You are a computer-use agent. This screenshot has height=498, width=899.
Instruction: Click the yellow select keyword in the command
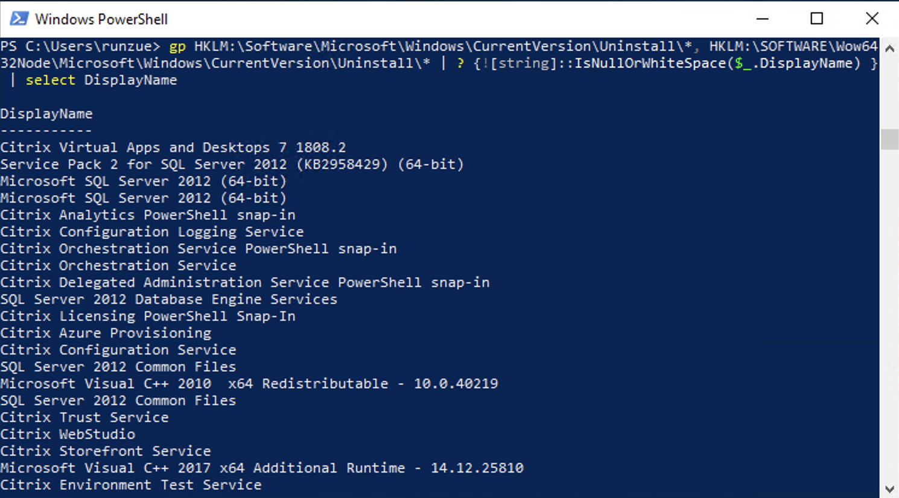50,80
